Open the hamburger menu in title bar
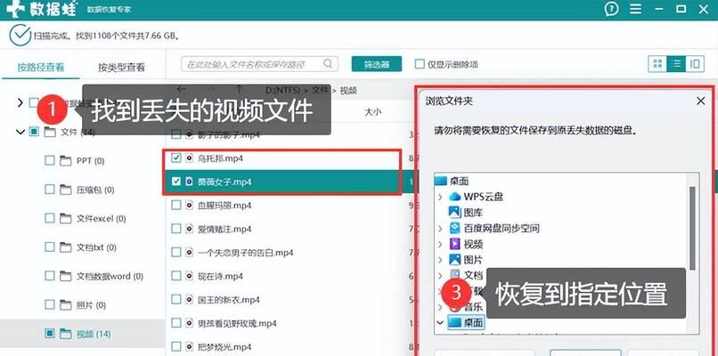 [635, 9]
